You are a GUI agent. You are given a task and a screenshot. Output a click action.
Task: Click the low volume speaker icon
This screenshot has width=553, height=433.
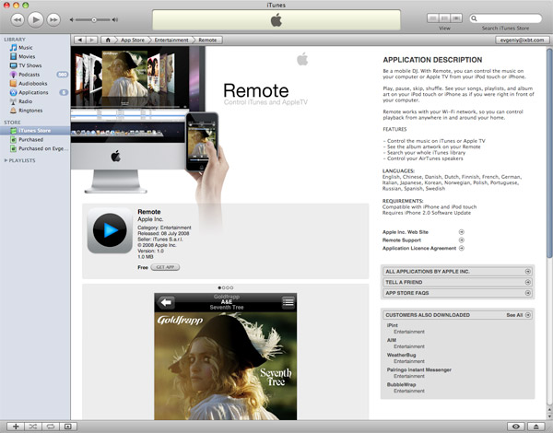[x=72, y=19]
